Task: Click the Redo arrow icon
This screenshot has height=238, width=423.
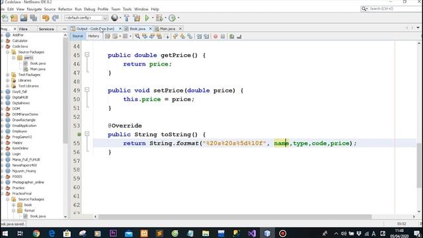Action: pos(56,18)
